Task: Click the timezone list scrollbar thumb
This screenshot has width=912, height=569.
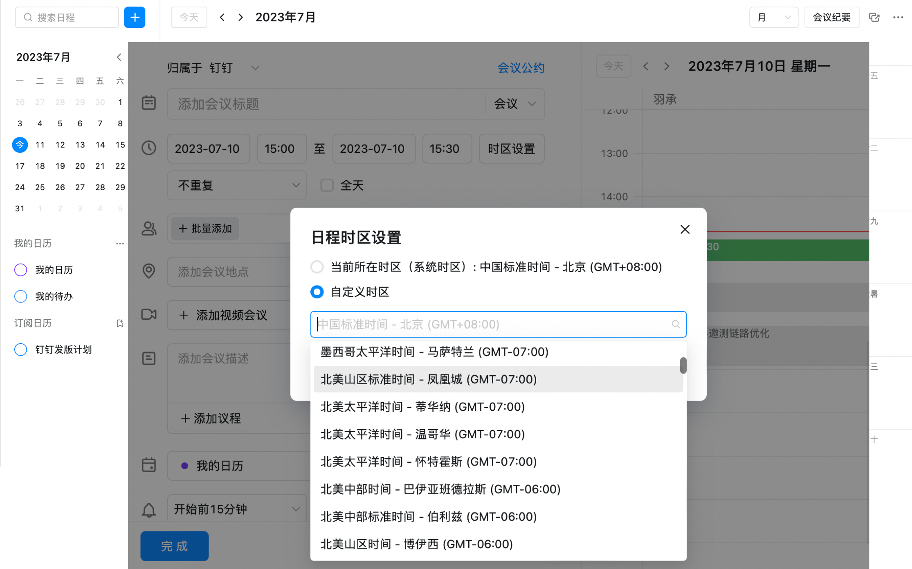Action: tap(683, 365)
